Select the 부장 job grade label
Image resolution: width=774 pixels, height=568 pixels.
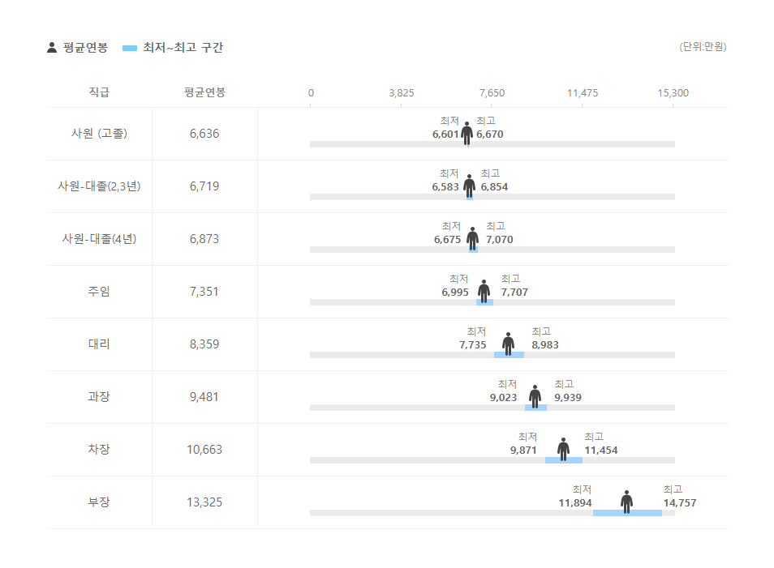click(99, 502)
